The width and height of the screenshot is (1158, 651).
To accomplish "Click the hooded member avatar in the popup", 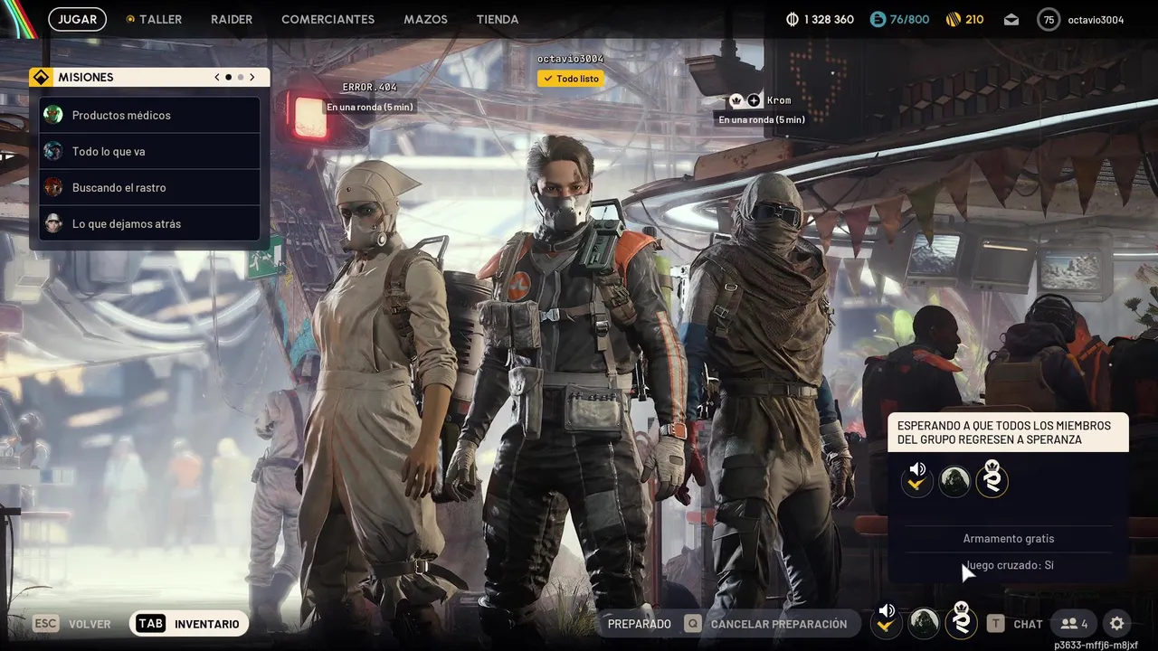I will click(954, 481).
